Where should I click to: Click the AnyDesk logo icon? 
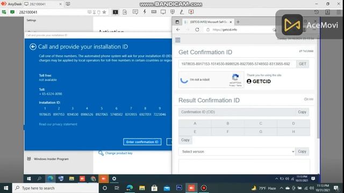4,4
